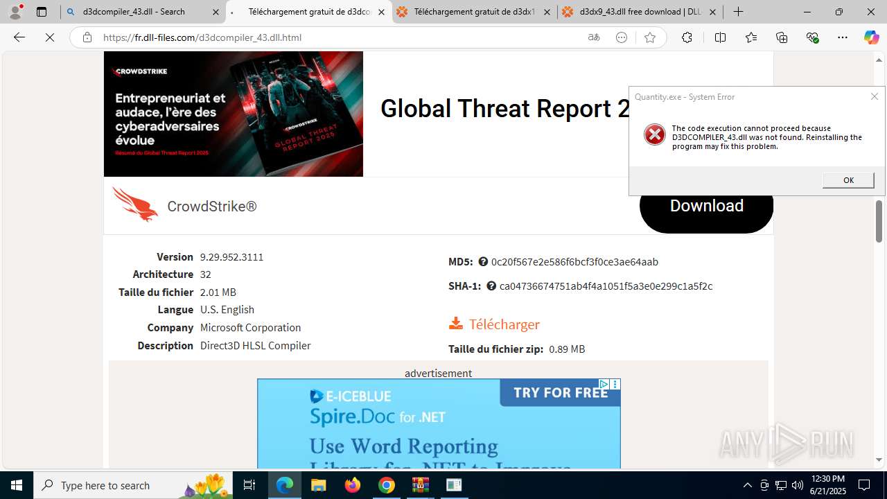Open WinRAR from the taskbar

coord(420,485)
